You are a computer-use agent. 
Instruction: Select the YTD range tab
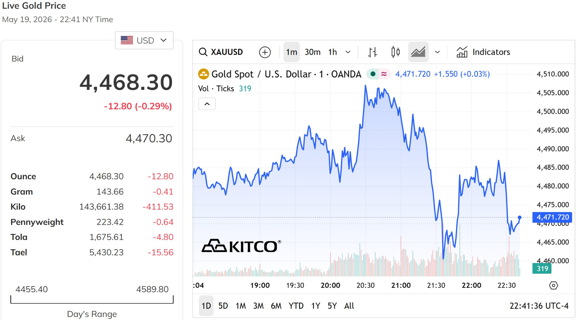(296, 306)
